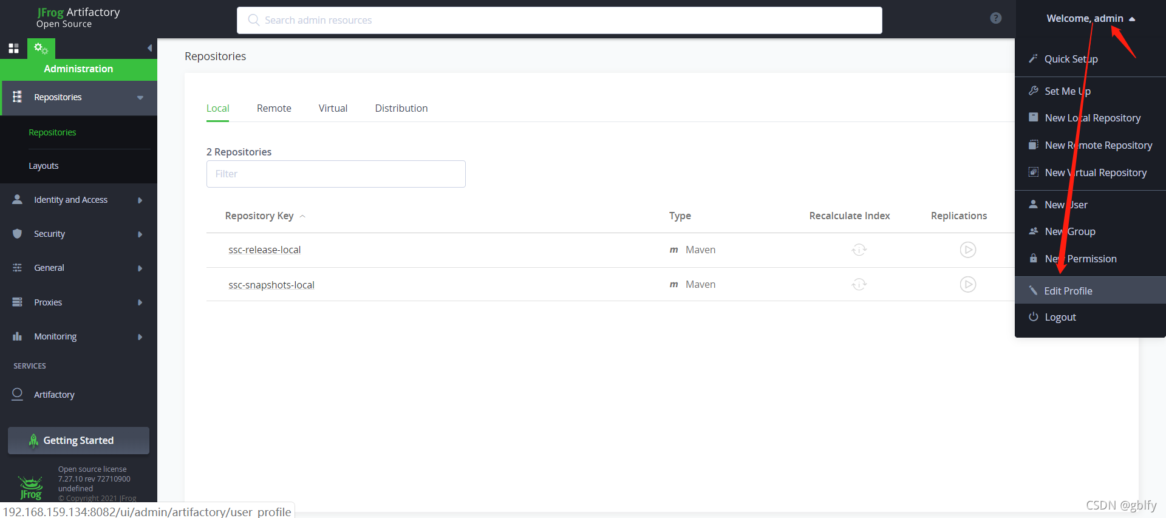This screenshot has height=518, width=1166.
Task: Choose Edit Profile from user menu
Action: click(x=1090, y=291)
